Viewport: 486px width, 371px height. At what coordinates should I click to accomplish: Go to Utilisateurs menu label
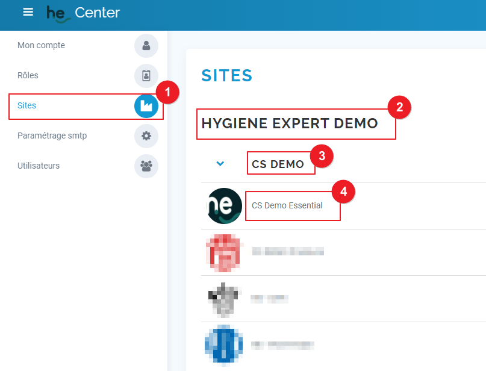pos(39,166)
